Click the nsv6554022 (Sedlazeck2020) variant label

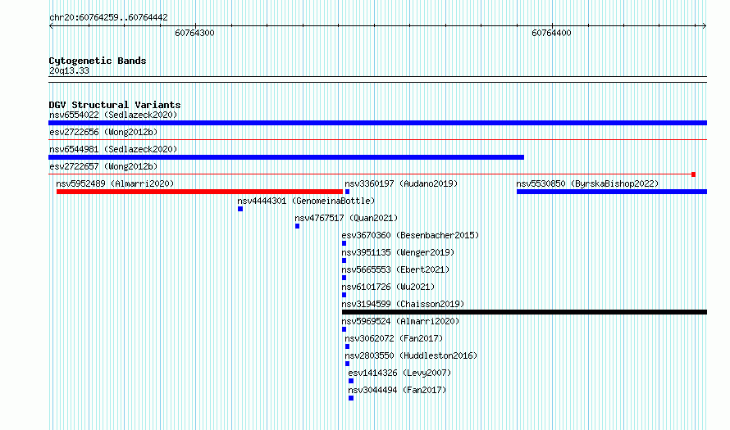tap(113, 115)
